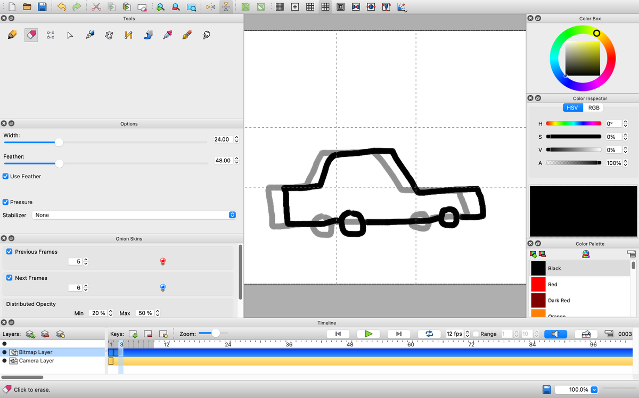Viewport: 639px width, 398px height.
Task: Pick the Paint Bucket tool
Action: pyautogui.click(x=149, y=35)
